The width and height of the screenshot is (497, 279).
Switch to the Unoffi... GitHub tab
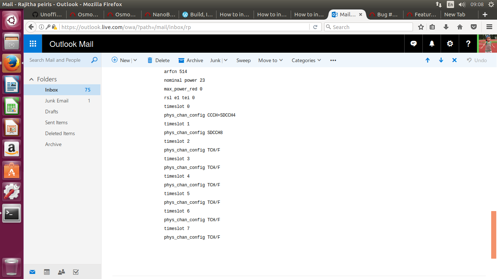tap(47, 15)
